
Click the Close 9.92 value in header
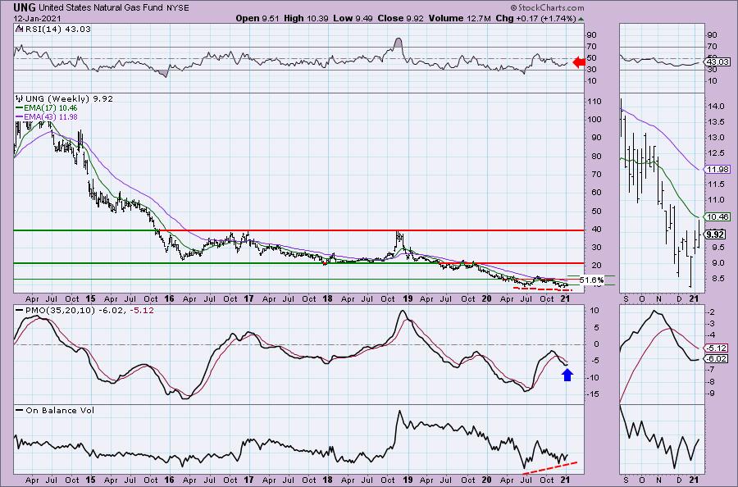400,18
